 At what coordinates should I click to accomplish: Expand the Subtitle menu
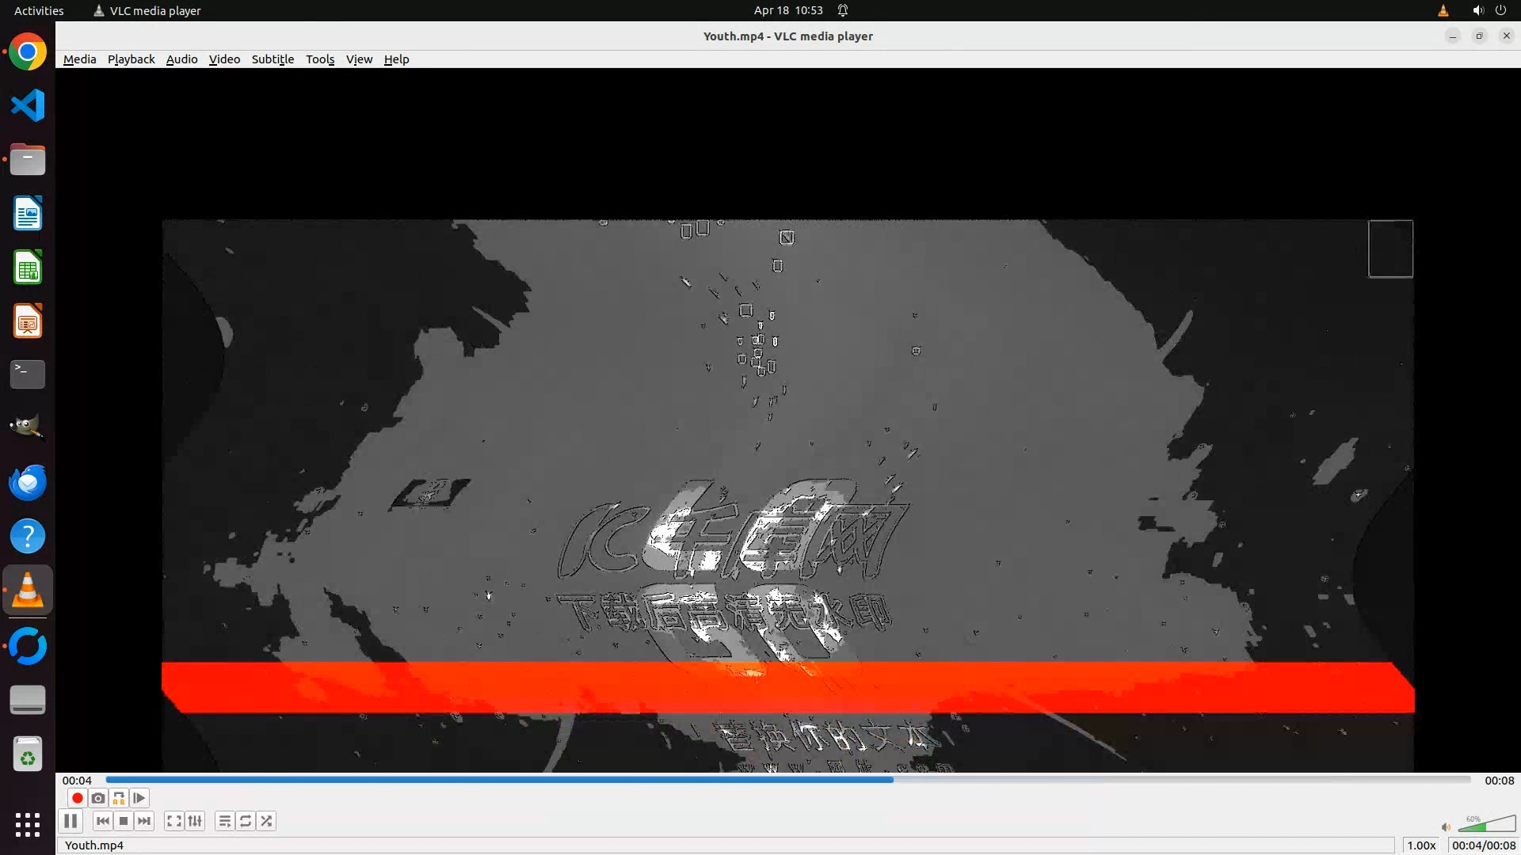coord(273,59)
